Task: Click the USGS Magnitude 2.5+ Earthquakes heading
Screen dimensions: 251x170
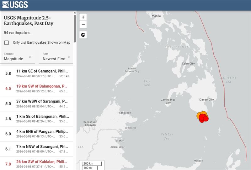Action: coord(29,20)
